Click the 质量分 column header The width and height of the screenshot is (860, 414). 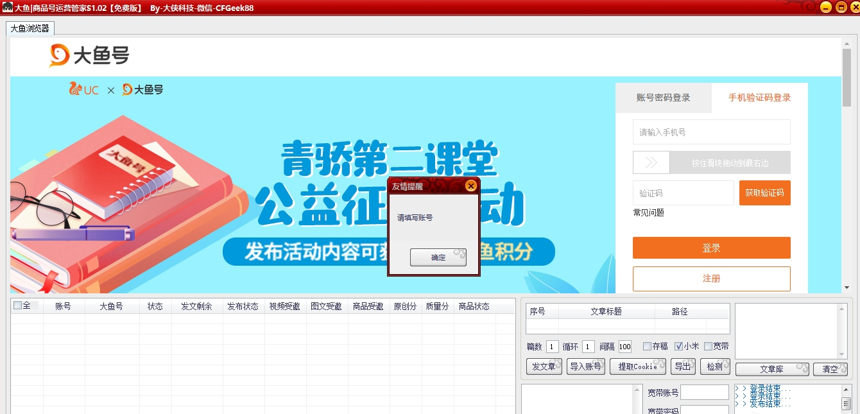(438, 307)
